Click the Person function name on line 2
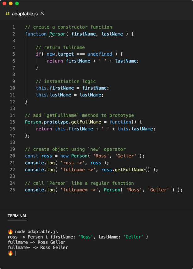 pyautogui.click(x=56, y=34)
